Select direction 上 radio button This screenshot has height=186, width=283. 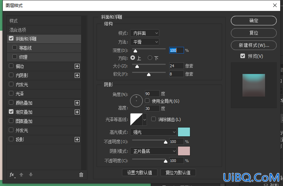133,58
